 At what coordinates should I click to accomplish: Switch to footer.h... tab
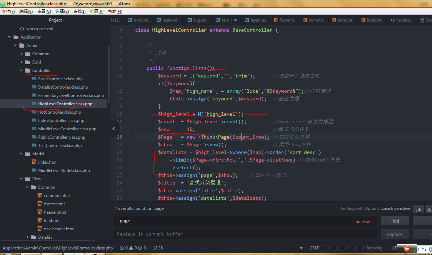(x=285, y=20)
